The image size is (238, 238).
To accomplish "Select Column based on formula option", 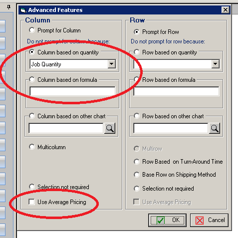I will click(32, 79).
